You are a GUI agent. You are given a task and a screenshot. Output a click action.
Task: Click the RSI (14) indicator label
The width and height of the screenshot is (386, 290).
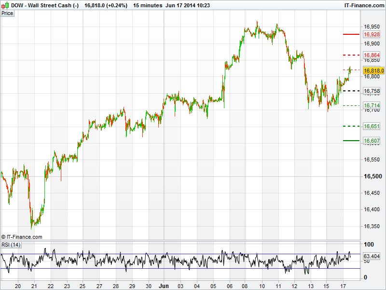(11, 245)
